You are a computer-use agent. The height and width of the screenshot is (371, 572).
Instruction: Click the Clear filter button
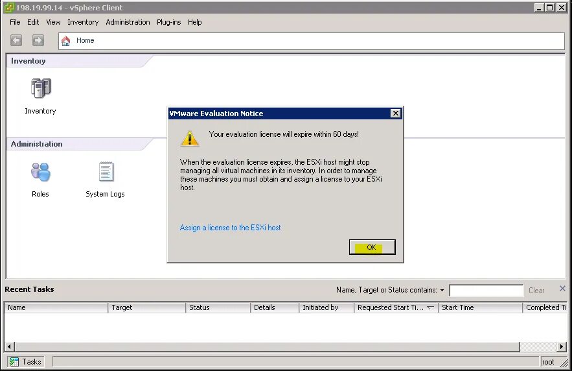click(536, 291)
